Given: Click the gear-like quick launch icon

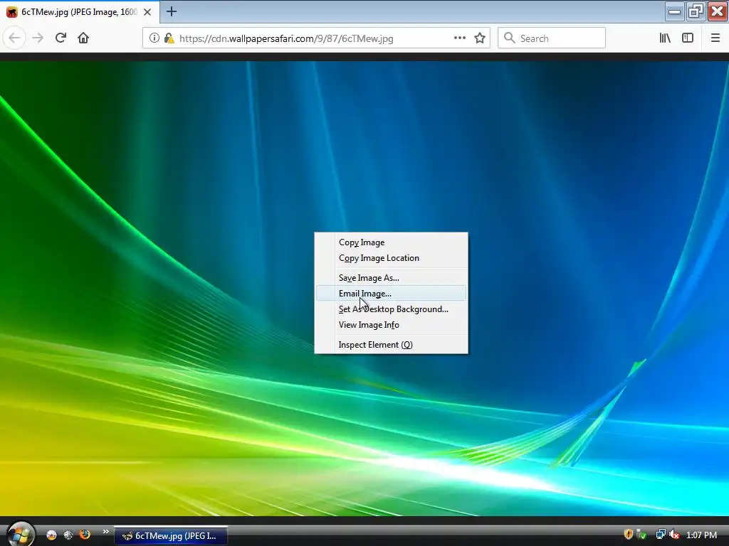Looking at the screenshot, I should click(68, 535).
